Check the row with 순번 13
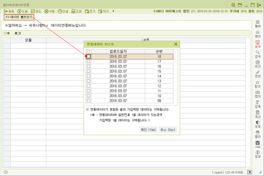 [88, 81]
